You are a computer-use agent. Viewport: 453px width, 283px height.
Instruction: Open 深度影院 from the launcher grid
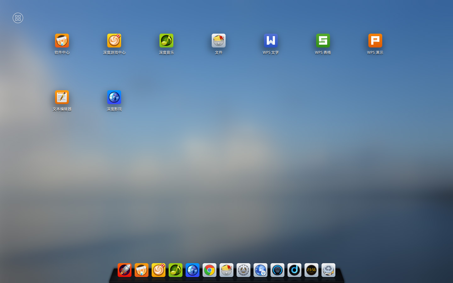click(114, 97)
